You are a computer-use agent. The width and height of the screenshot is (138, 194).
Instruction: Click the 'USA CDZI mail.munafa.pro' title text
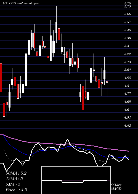[x=21, y=3]
